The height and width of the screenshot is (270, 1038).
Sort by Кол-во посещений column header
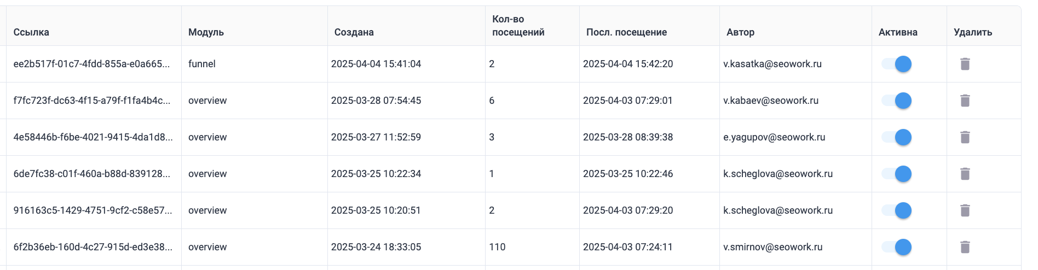point(518,26)
